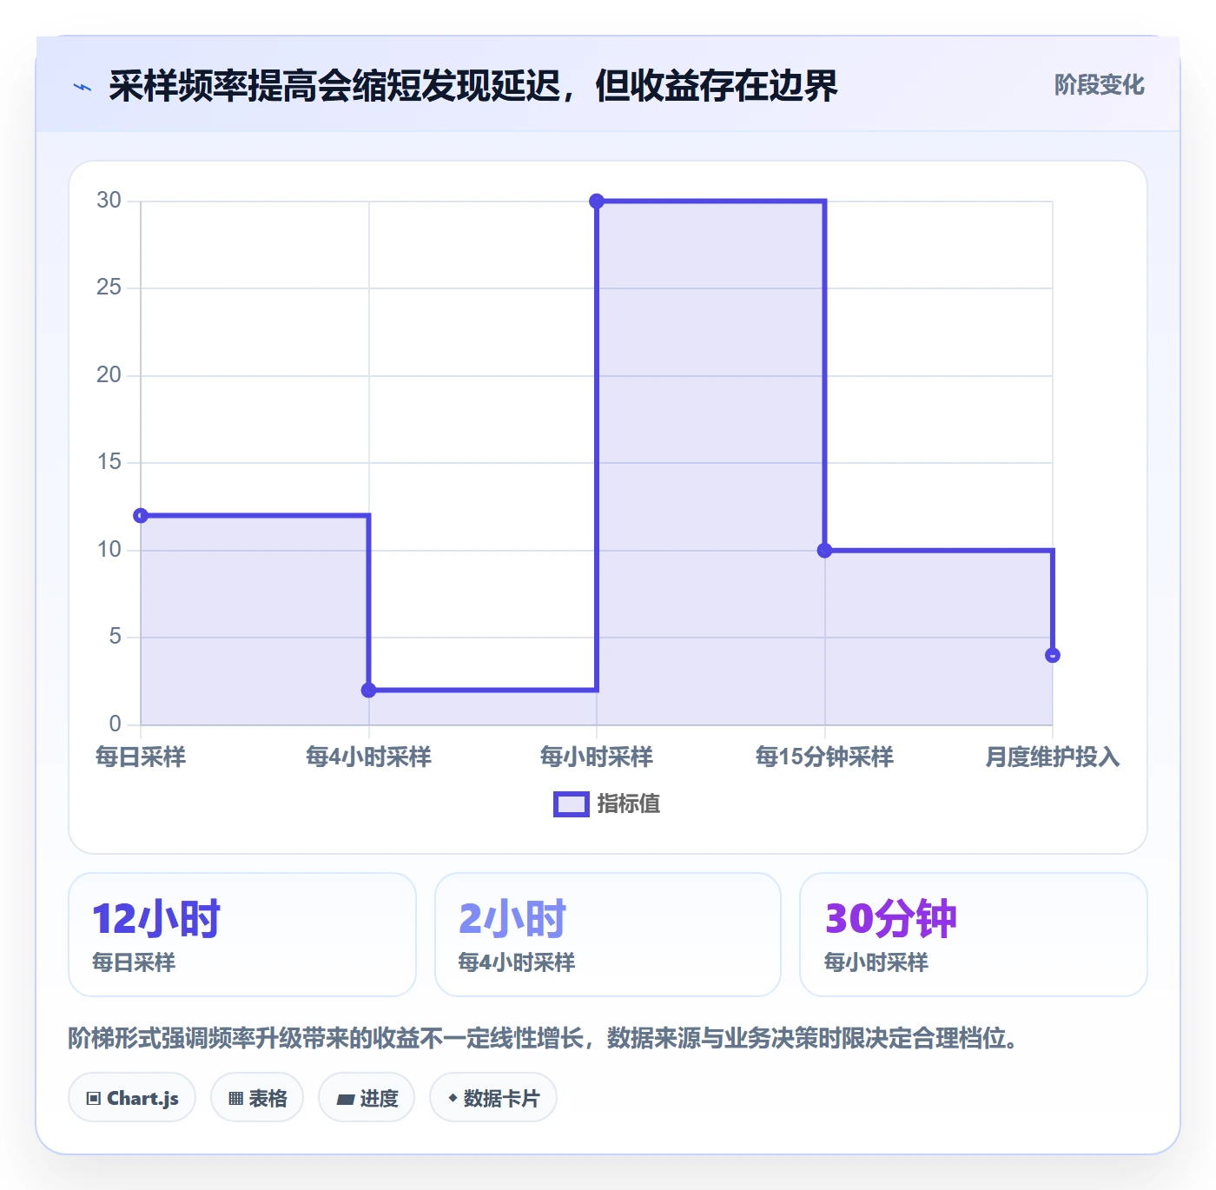Click the 表格 tag chip
The image size is (1216, 1190).
[x=257, y=1098]
